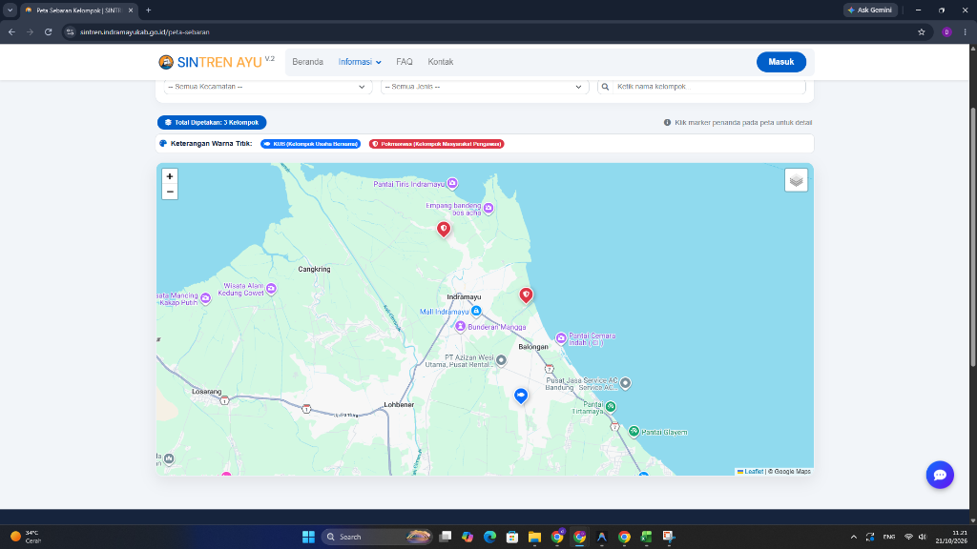Open a new browser tab
The height and width of the screenshot is (549, 977).
148,10
